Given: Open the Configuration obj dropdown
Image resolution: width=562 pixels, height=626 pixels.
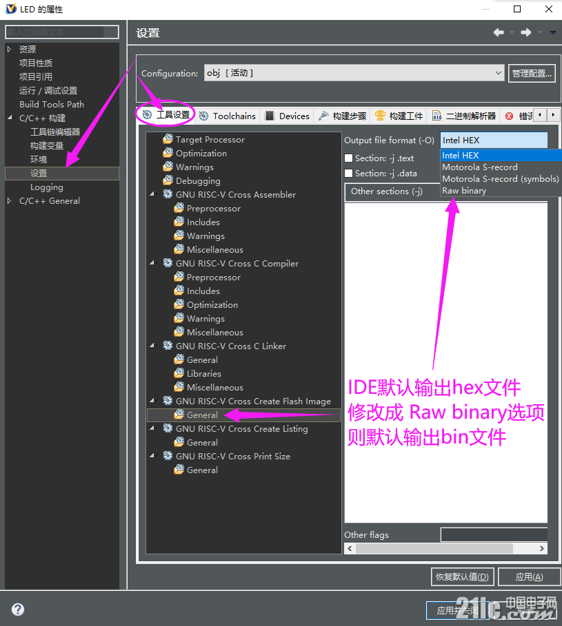Looking at the screenshot, I should [354, 73].
